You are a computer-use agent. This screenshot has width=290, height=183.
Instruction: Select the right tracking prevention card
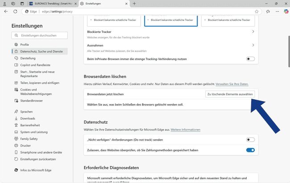point(228,21)
